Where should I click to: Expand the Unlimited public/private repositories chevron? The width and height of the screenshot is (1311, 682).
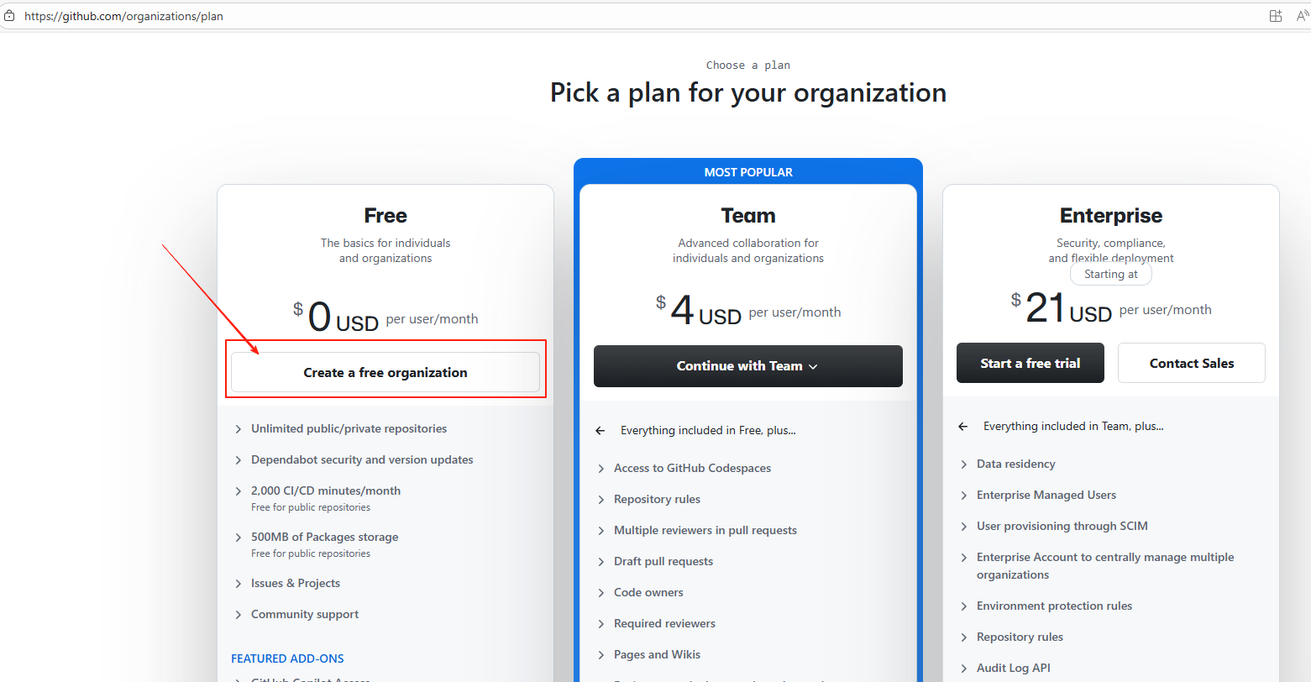[239, 429]
